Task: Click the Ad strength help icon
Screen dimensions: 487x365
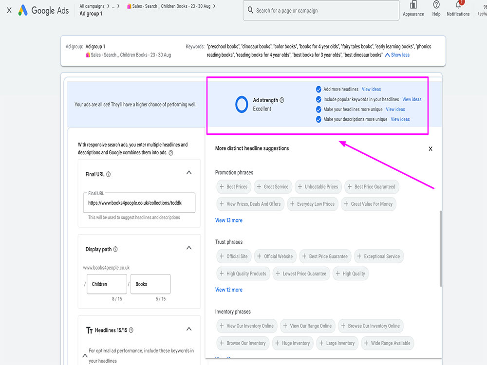Action: point(281,100)
